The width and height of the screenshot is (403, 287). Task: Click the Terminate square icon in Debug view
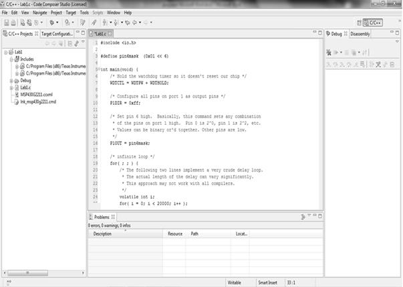pyautogui.click(x=354, y=53)
